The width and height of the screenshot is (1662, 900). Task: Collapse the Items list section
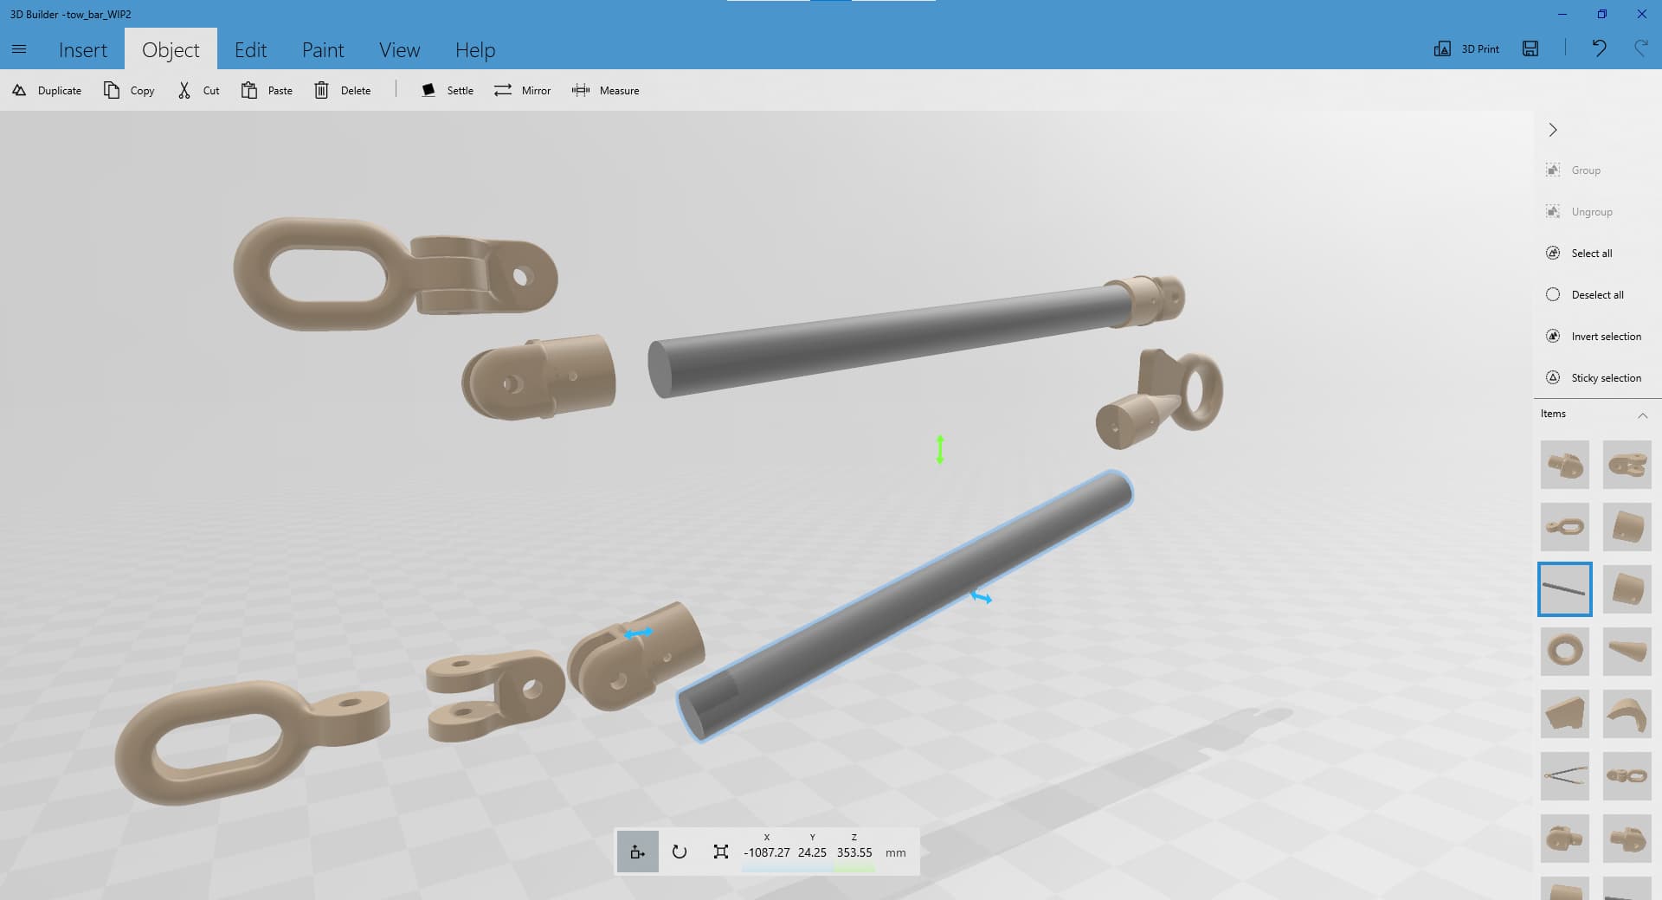click(x=1642, y=415)
